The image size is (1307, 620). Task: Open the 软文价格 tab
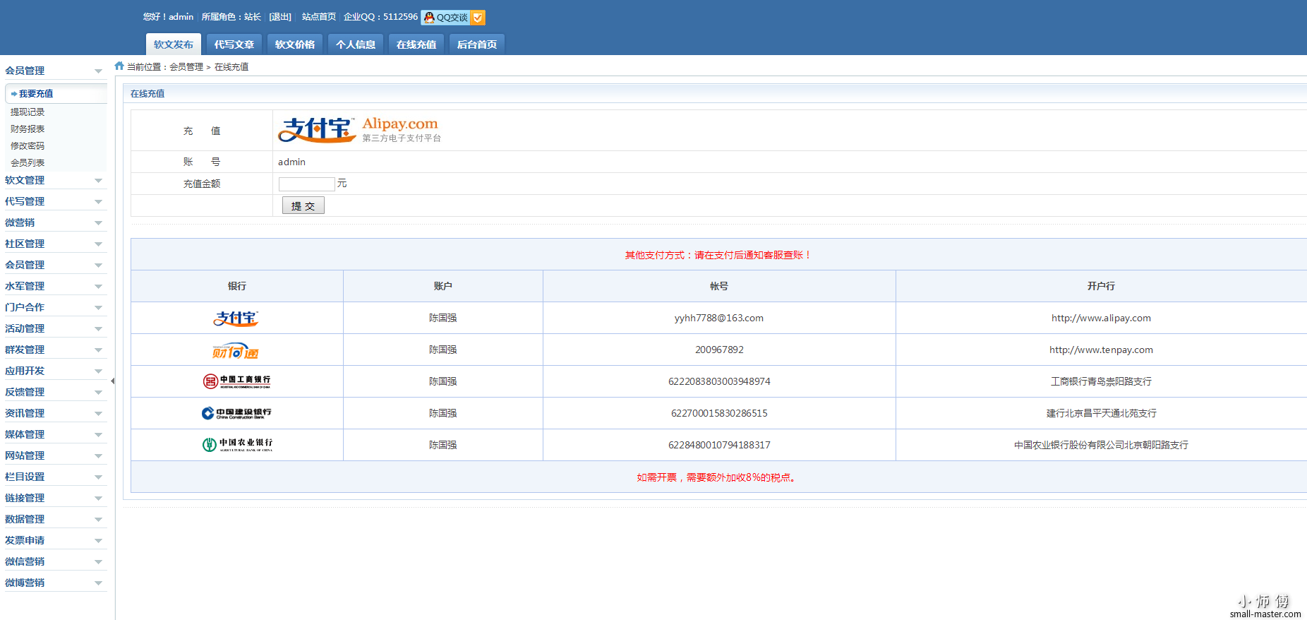point(295,44)
